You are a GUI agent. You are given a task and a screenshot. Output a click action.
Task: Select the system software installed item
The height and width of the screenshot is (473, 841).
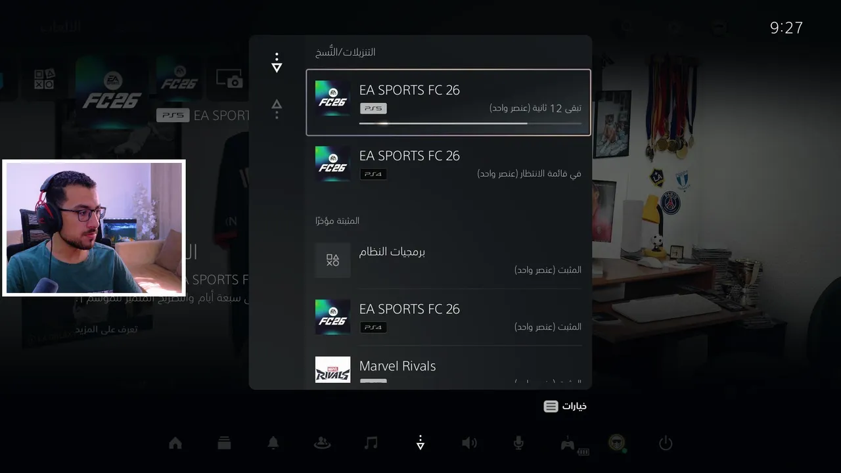[448, 260]
